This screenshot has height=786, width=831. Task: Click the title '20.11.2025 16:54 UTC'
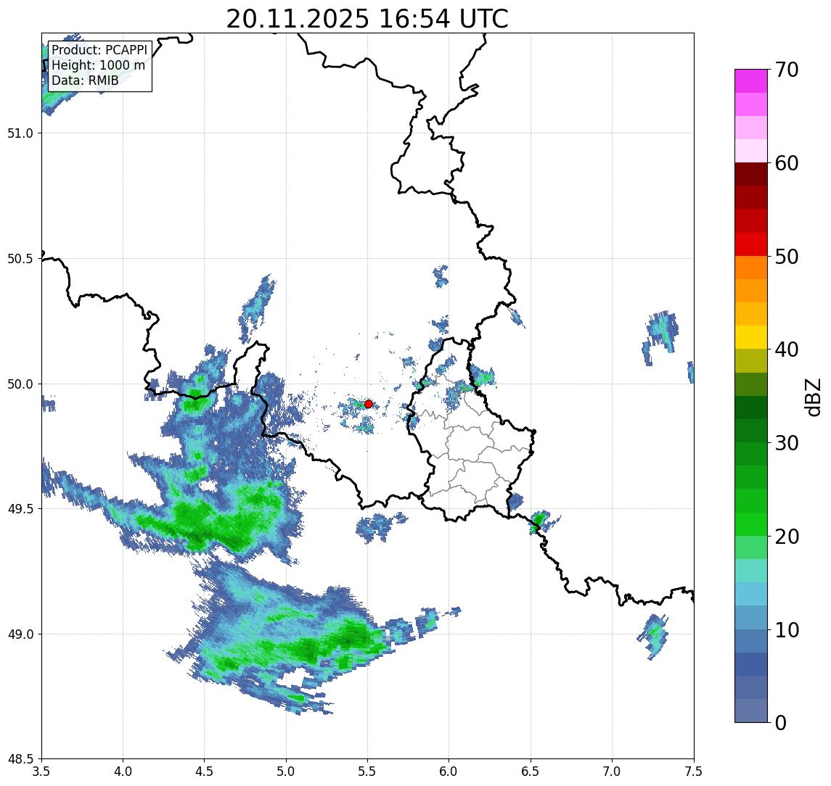[x=367, y=19]
